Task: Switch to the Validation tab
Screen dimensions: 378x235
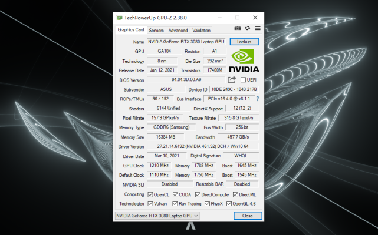Action: pos(201,31)
